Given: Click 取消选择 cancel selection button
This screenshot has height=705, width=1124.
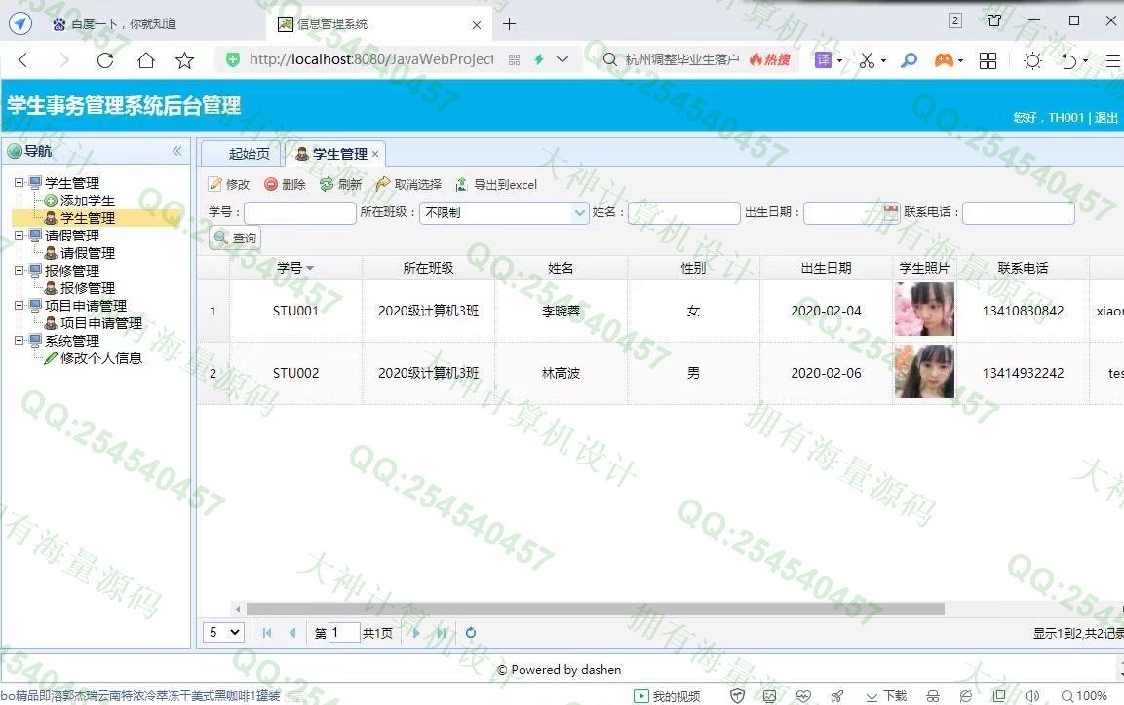Looking at the screenshot, I should 409,185.
